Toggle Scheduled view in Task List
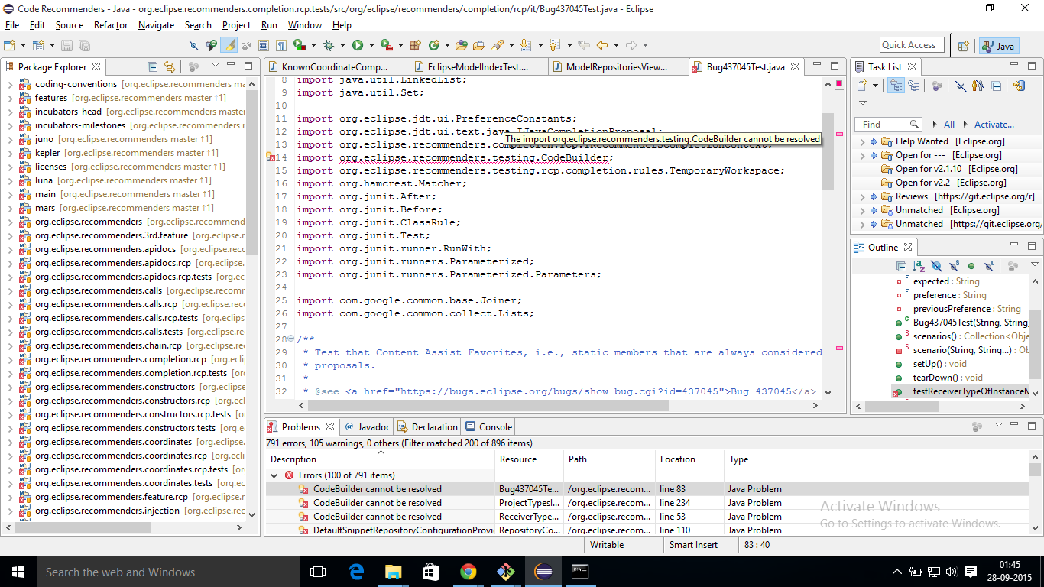This screenshot has width=1044, height=587. (x=913, y=86)
